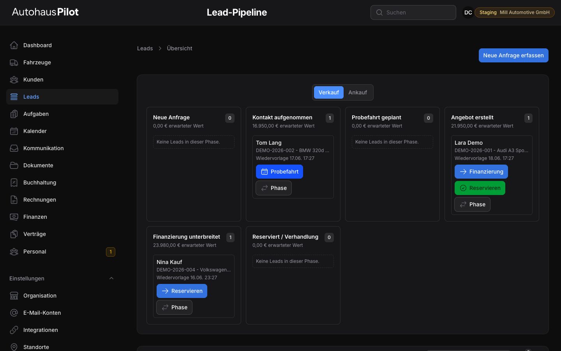Click Reservieren button for Nina Kauf
Viewport: 561px width, 351px height.
(x=182, y=291)
